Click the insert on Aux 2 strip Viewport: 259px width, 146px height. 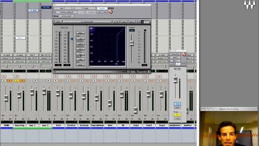[x=46, y=7]
